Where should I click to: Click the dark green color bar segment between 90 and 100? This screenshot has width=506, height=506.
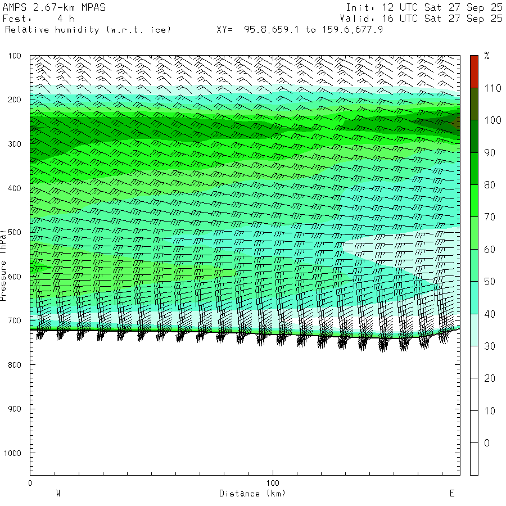tap(474, 136)
